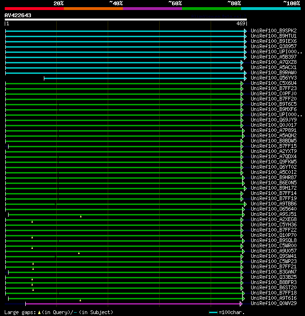The image size is (305, 316).
Task: Click the arrowhead ending the B9H172 bar
Action: (245, 188)
